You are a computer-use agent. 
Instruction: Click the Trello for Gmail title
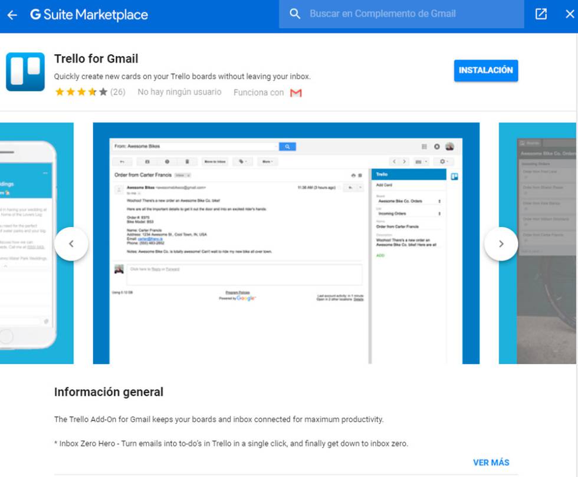click(96, 58)
